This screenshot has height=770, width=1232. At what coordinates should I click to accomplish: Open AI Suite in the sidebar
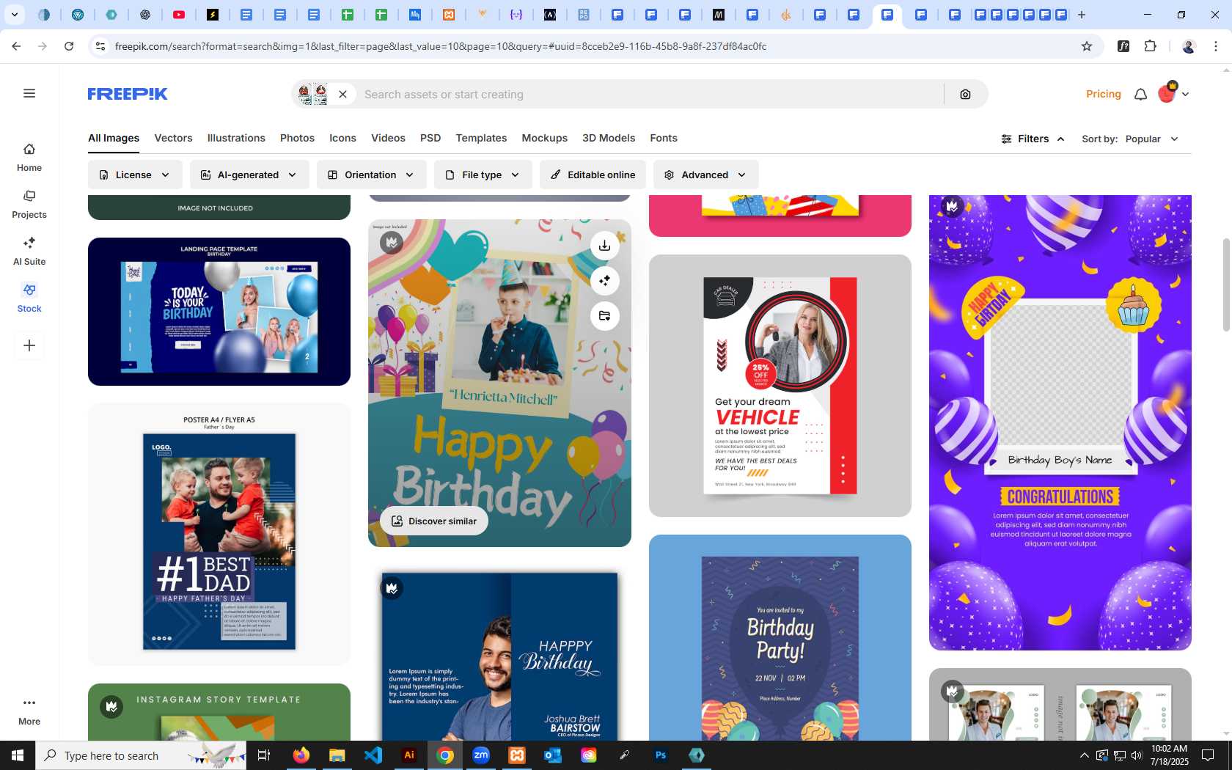[x=29, y=252]
